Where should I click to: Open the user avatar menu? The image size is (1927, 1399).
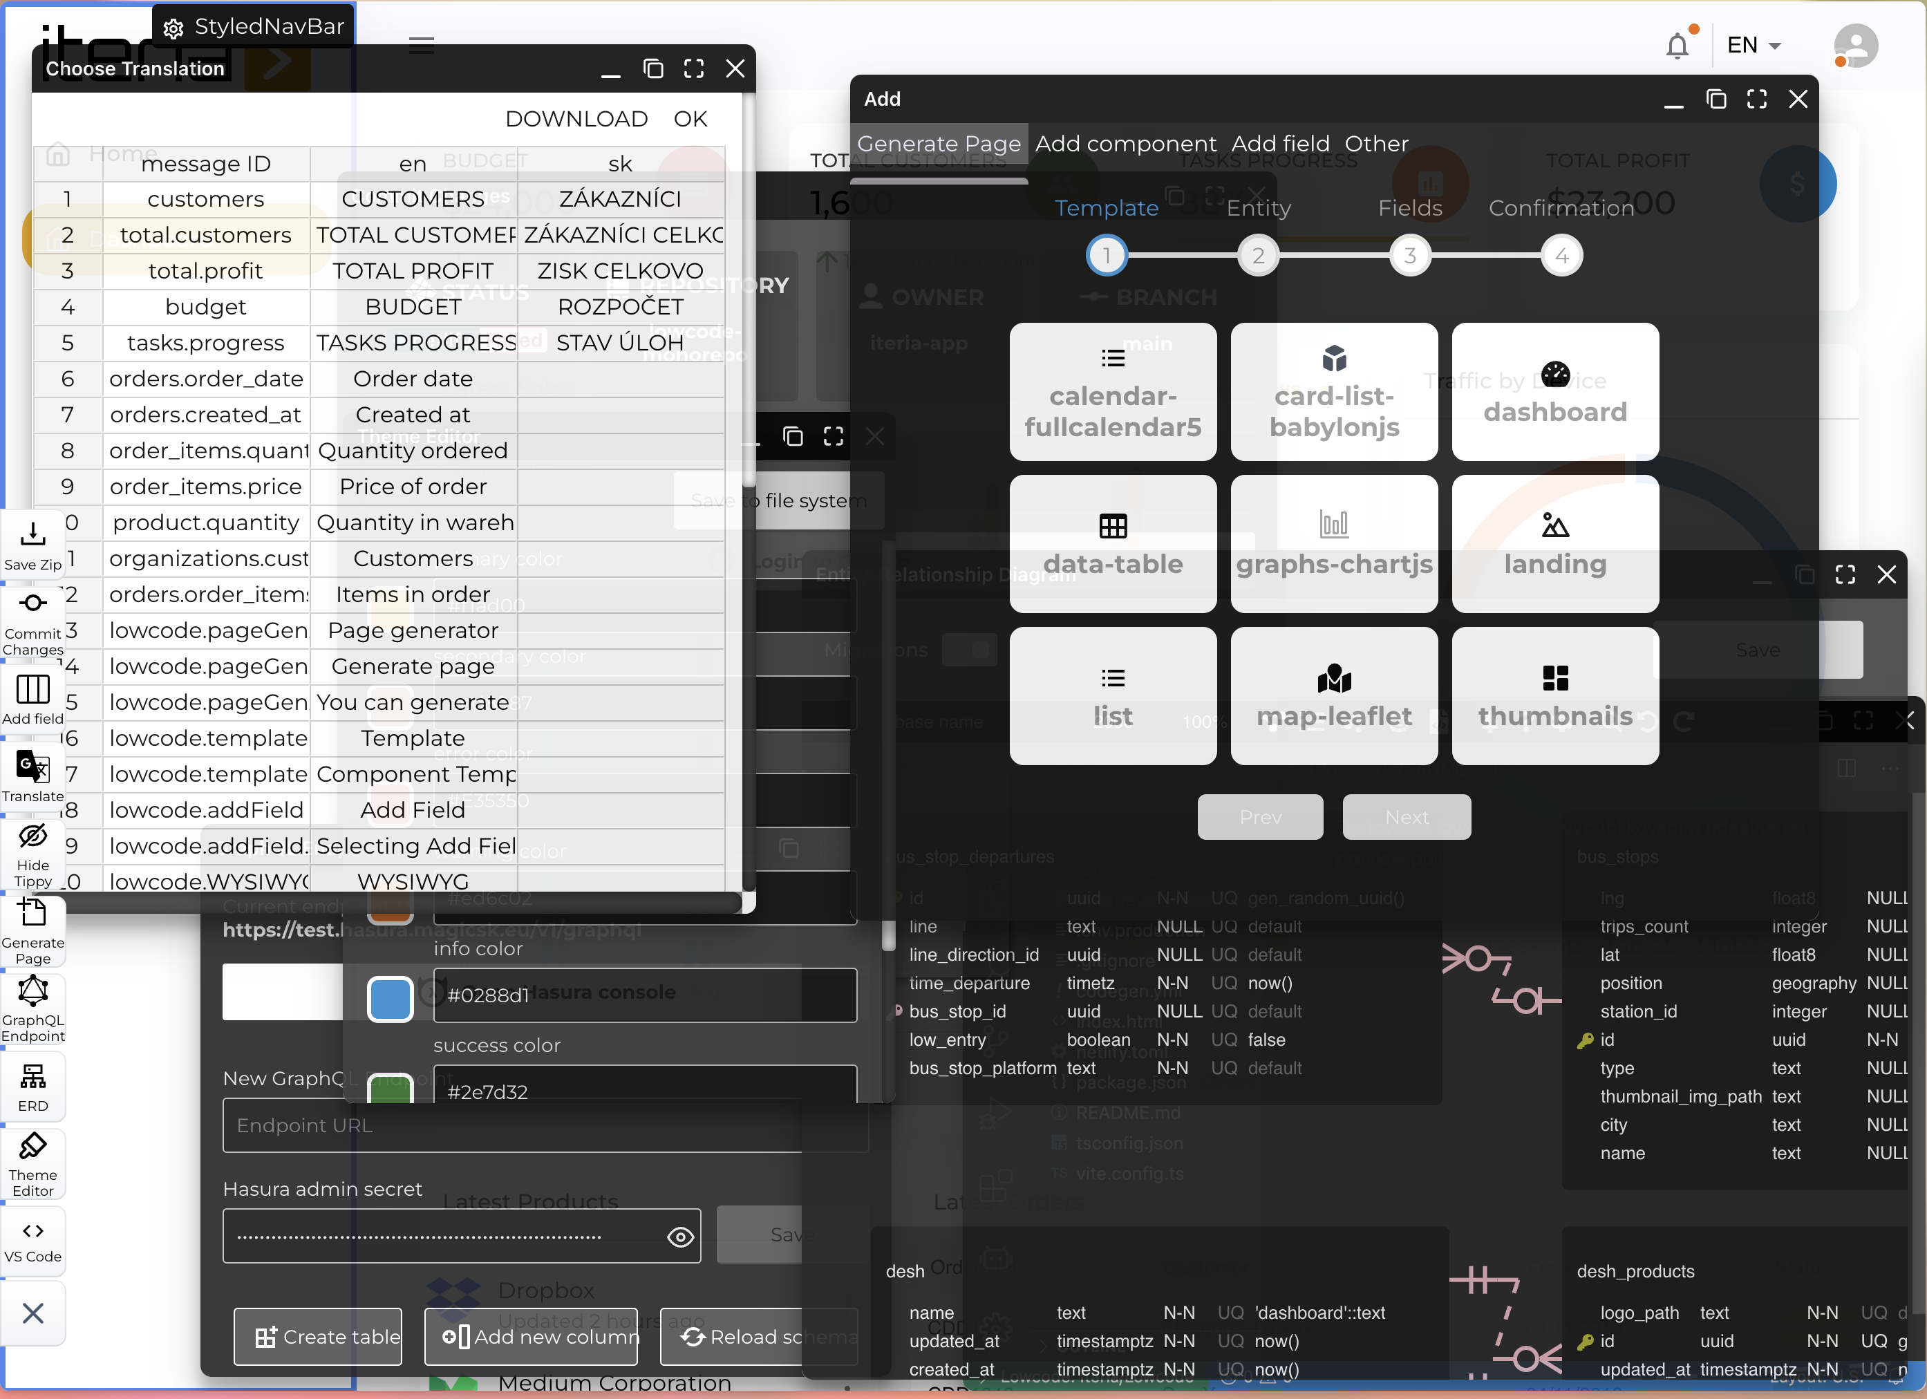pyautogui.click(x=1855, y=45)
